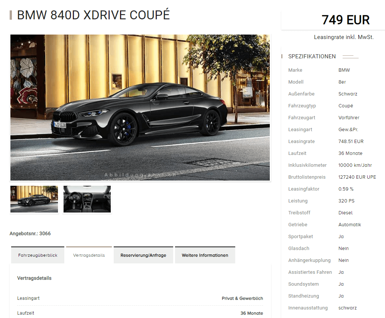
Task: Click the Getriebe value 'Automatik'
Action: click(350, 225)
